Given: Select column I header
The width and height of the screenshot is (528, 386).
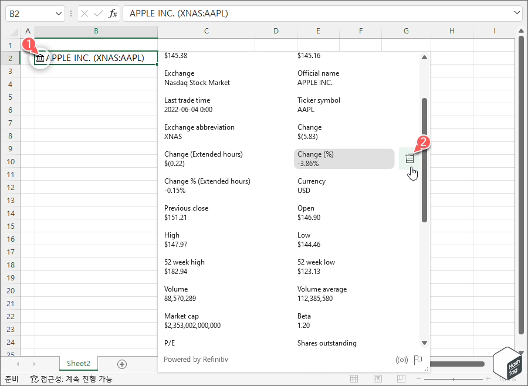Looking at the screenshot, I should point(494,31).
